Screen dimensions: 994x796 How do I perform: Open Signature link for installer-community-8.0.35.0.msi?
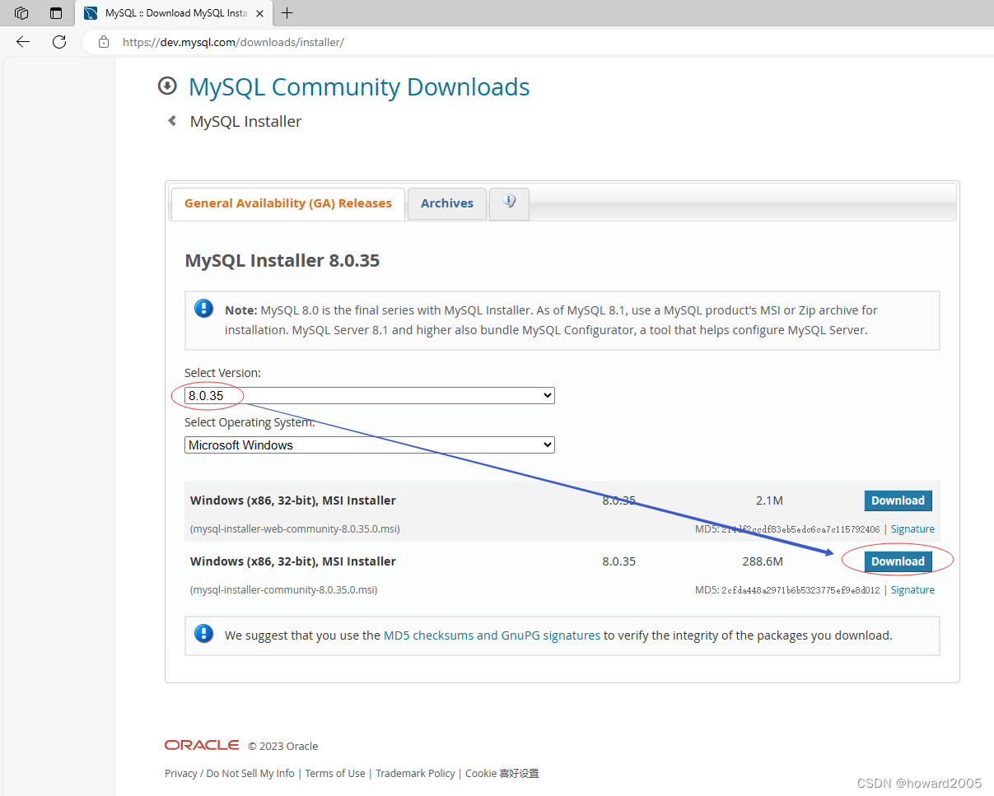912,590
